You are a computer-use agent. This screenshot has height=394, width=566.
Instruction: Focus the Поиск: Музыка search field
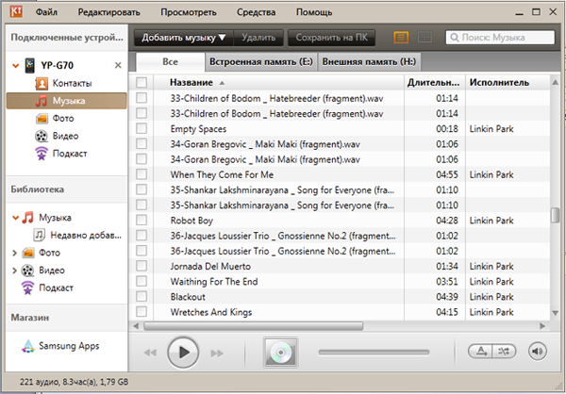[x=500, y=38]
